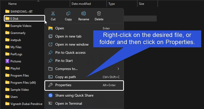
Task: Select the Pictures item name
Action: point(16,61)
